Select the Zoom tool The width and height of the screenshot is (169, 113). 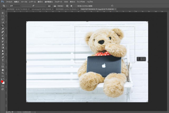click(x=3, y=73)
